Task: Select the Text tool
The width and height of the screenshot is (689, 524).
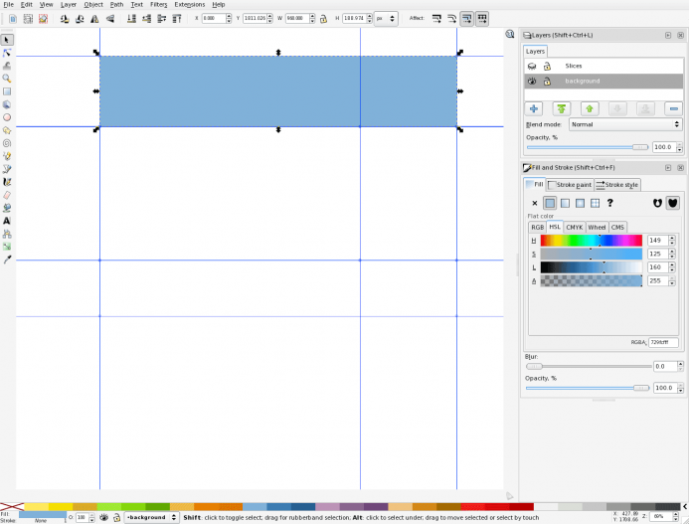Action: (7, 221)
